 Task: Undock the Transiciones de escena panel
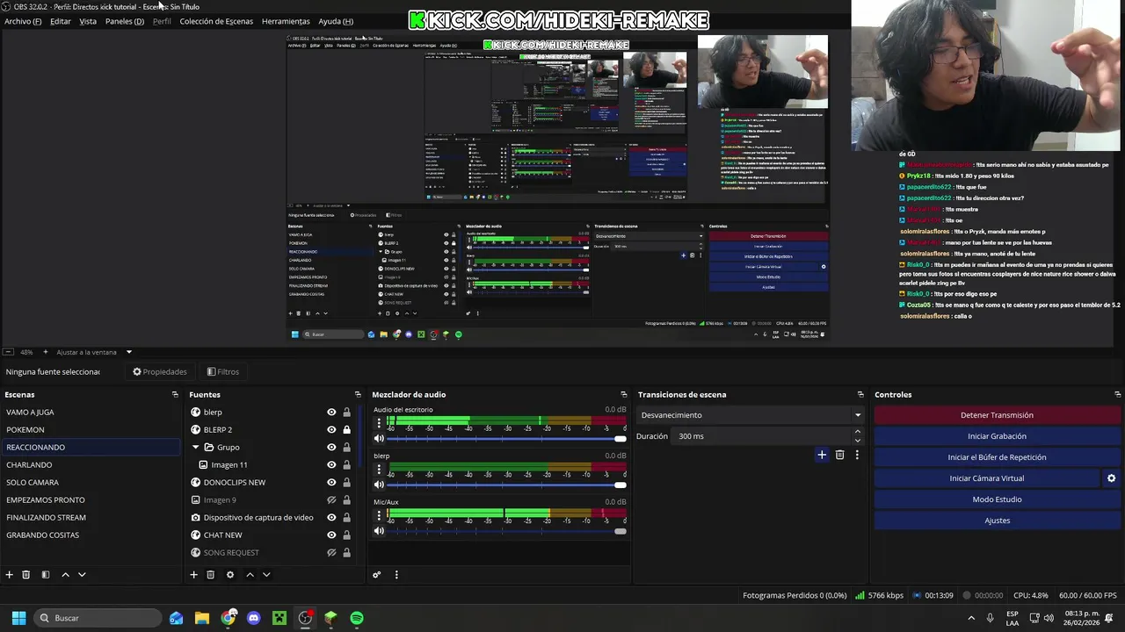pos(861,395)
